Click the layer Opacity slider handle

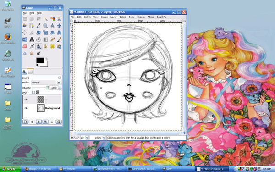(47, 88)
